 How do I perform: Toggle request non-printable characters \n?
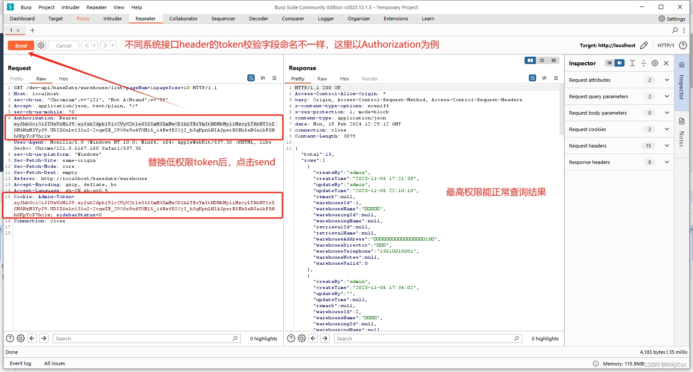(263, 78)
